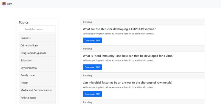The image size is (221, 104).
Task: Choose the Education topic
Action: [x=37, y=60]
